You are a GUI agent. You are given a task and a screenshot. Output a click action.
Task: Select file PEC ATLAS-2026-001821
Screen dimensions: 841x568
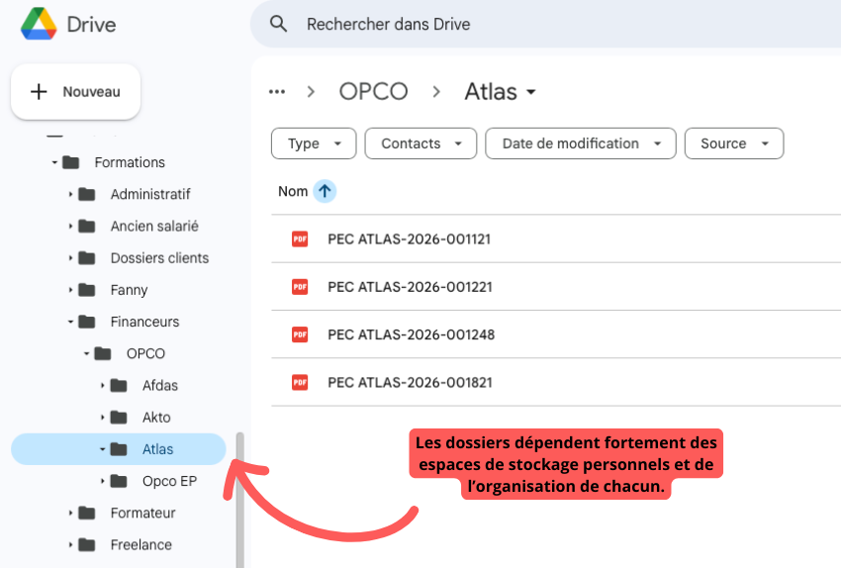click(556, 382)
